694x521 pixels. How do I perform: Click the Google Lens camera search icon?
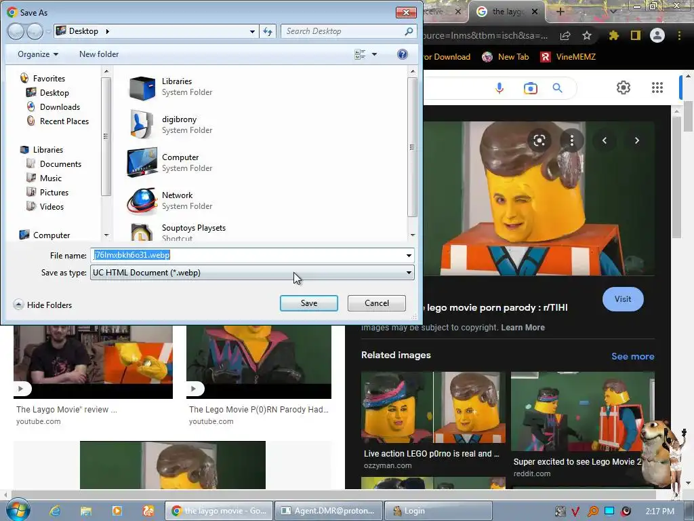coord(530,88)
